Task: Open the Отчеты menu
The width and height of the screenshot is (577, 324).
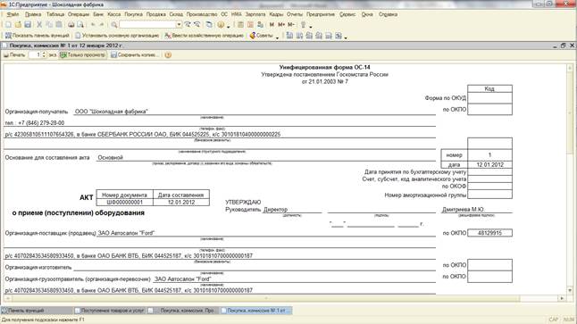Action: [295, 14]
